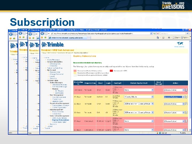This screenshot has width=192, height=144.
Task: Click the Live Search input box
Action: (173, 33)
